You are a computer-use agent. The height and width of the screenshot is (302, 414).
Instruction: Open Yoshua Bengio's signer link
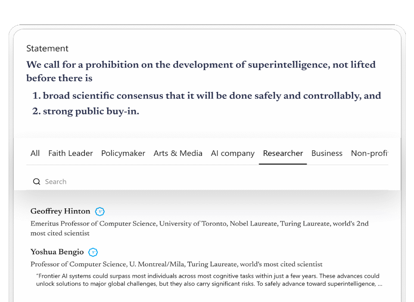pyautogui.click(x=56, y=252)
